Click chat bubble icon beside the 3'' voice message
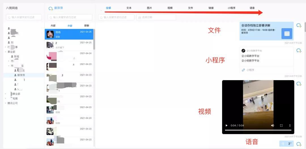 (x=299, y=144)
